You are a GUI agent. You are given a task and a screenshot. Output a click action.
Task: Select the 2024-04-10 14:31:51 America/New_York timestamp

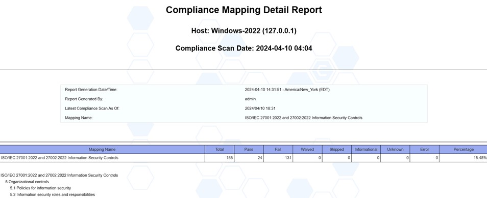click(287, 90)
